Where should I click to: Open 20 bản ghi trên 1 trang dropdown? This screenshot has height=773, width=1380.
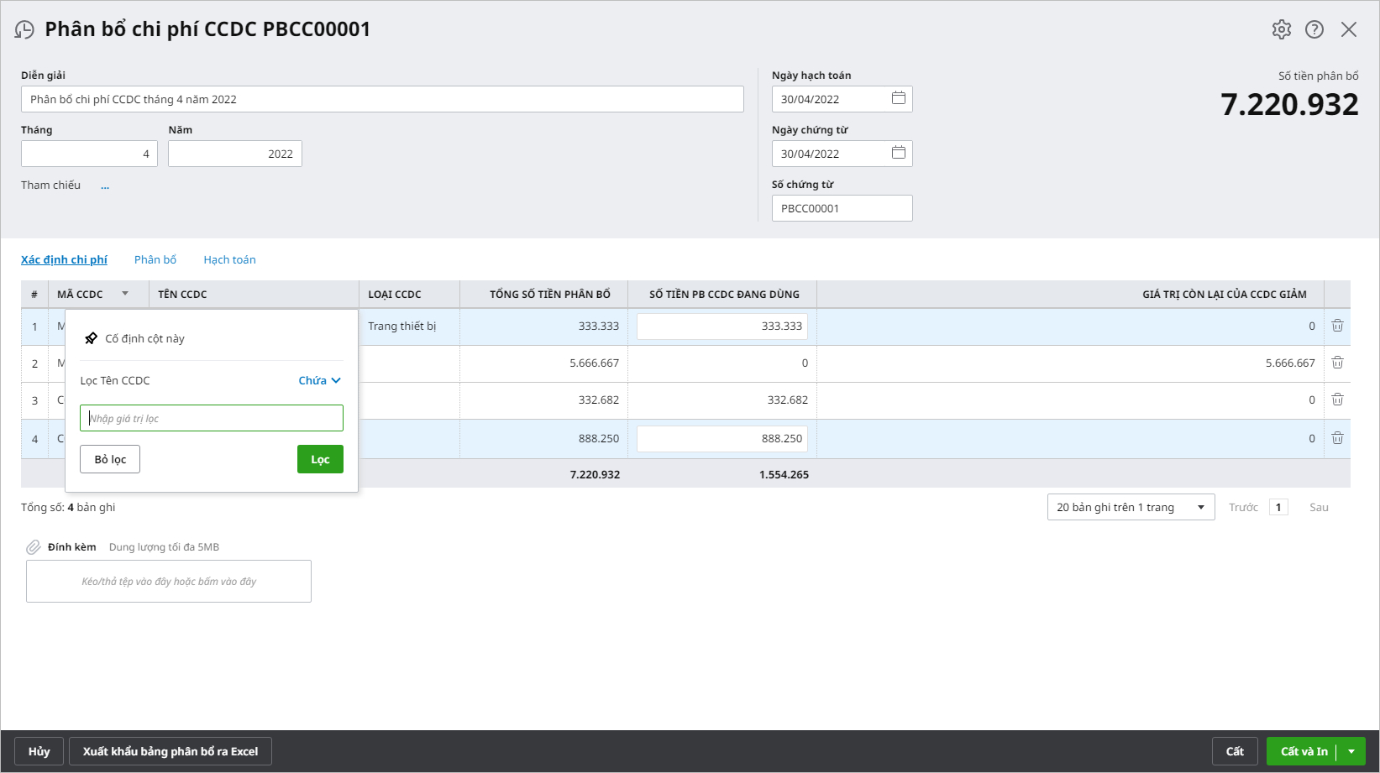tap(1131, 507)
